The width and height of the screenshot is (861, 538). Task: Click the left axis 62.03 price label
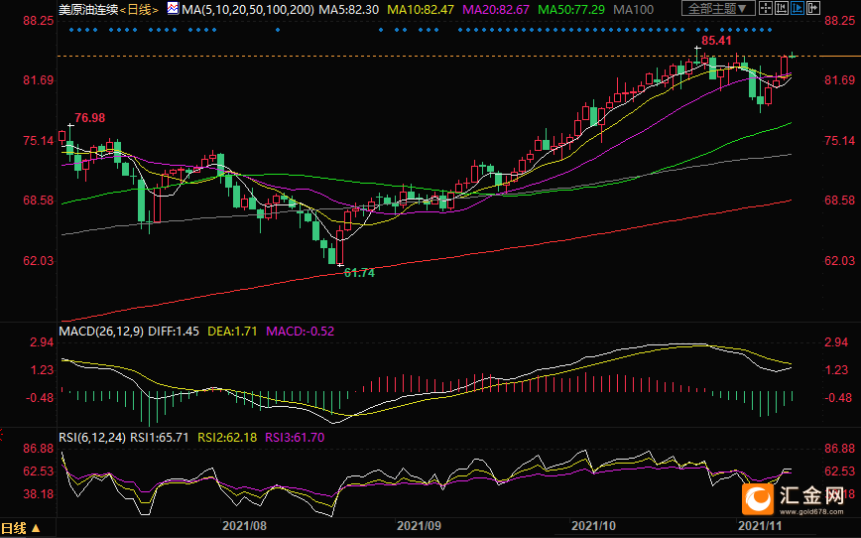[x=39, y=260]
